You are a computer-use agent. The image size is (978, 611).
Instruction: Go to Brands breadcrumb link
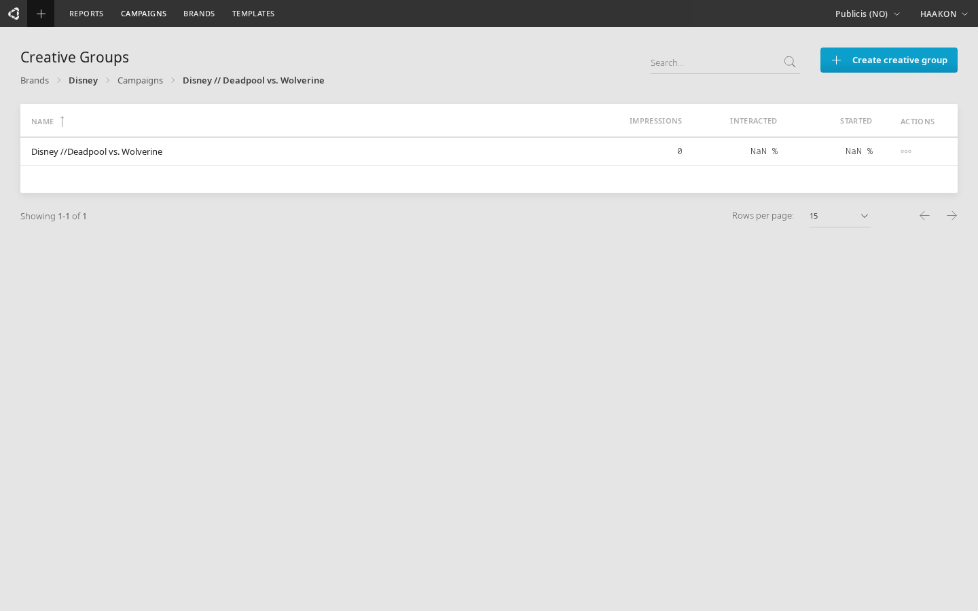35,80
